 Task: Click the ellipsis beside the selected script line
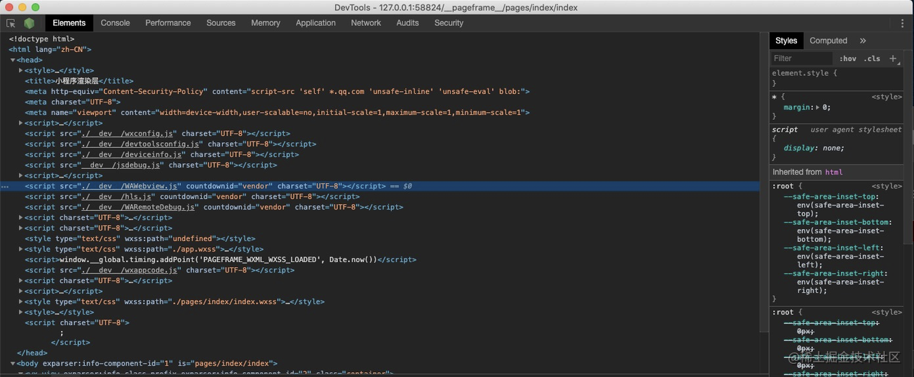point(5,186)
